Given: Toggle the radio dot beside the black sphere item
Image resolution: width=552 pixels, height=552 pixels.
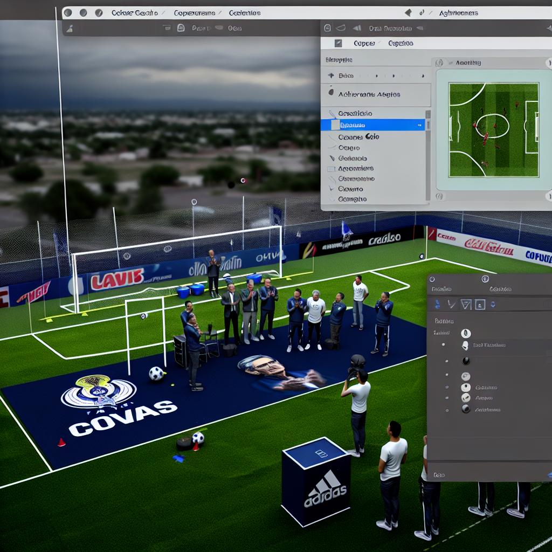Looking at the screenshot, I should coord(447,361).
